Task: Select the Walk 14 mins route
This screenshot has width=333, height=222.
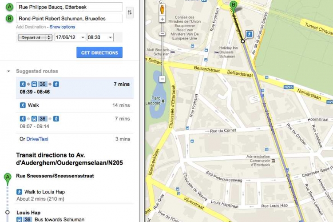Action: [75, 105]
